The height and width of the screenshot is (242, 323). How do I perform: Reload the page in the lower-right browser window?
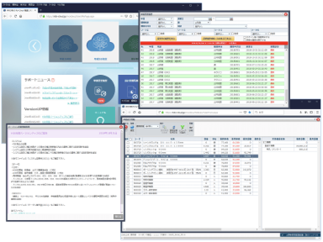click(134, 112)
